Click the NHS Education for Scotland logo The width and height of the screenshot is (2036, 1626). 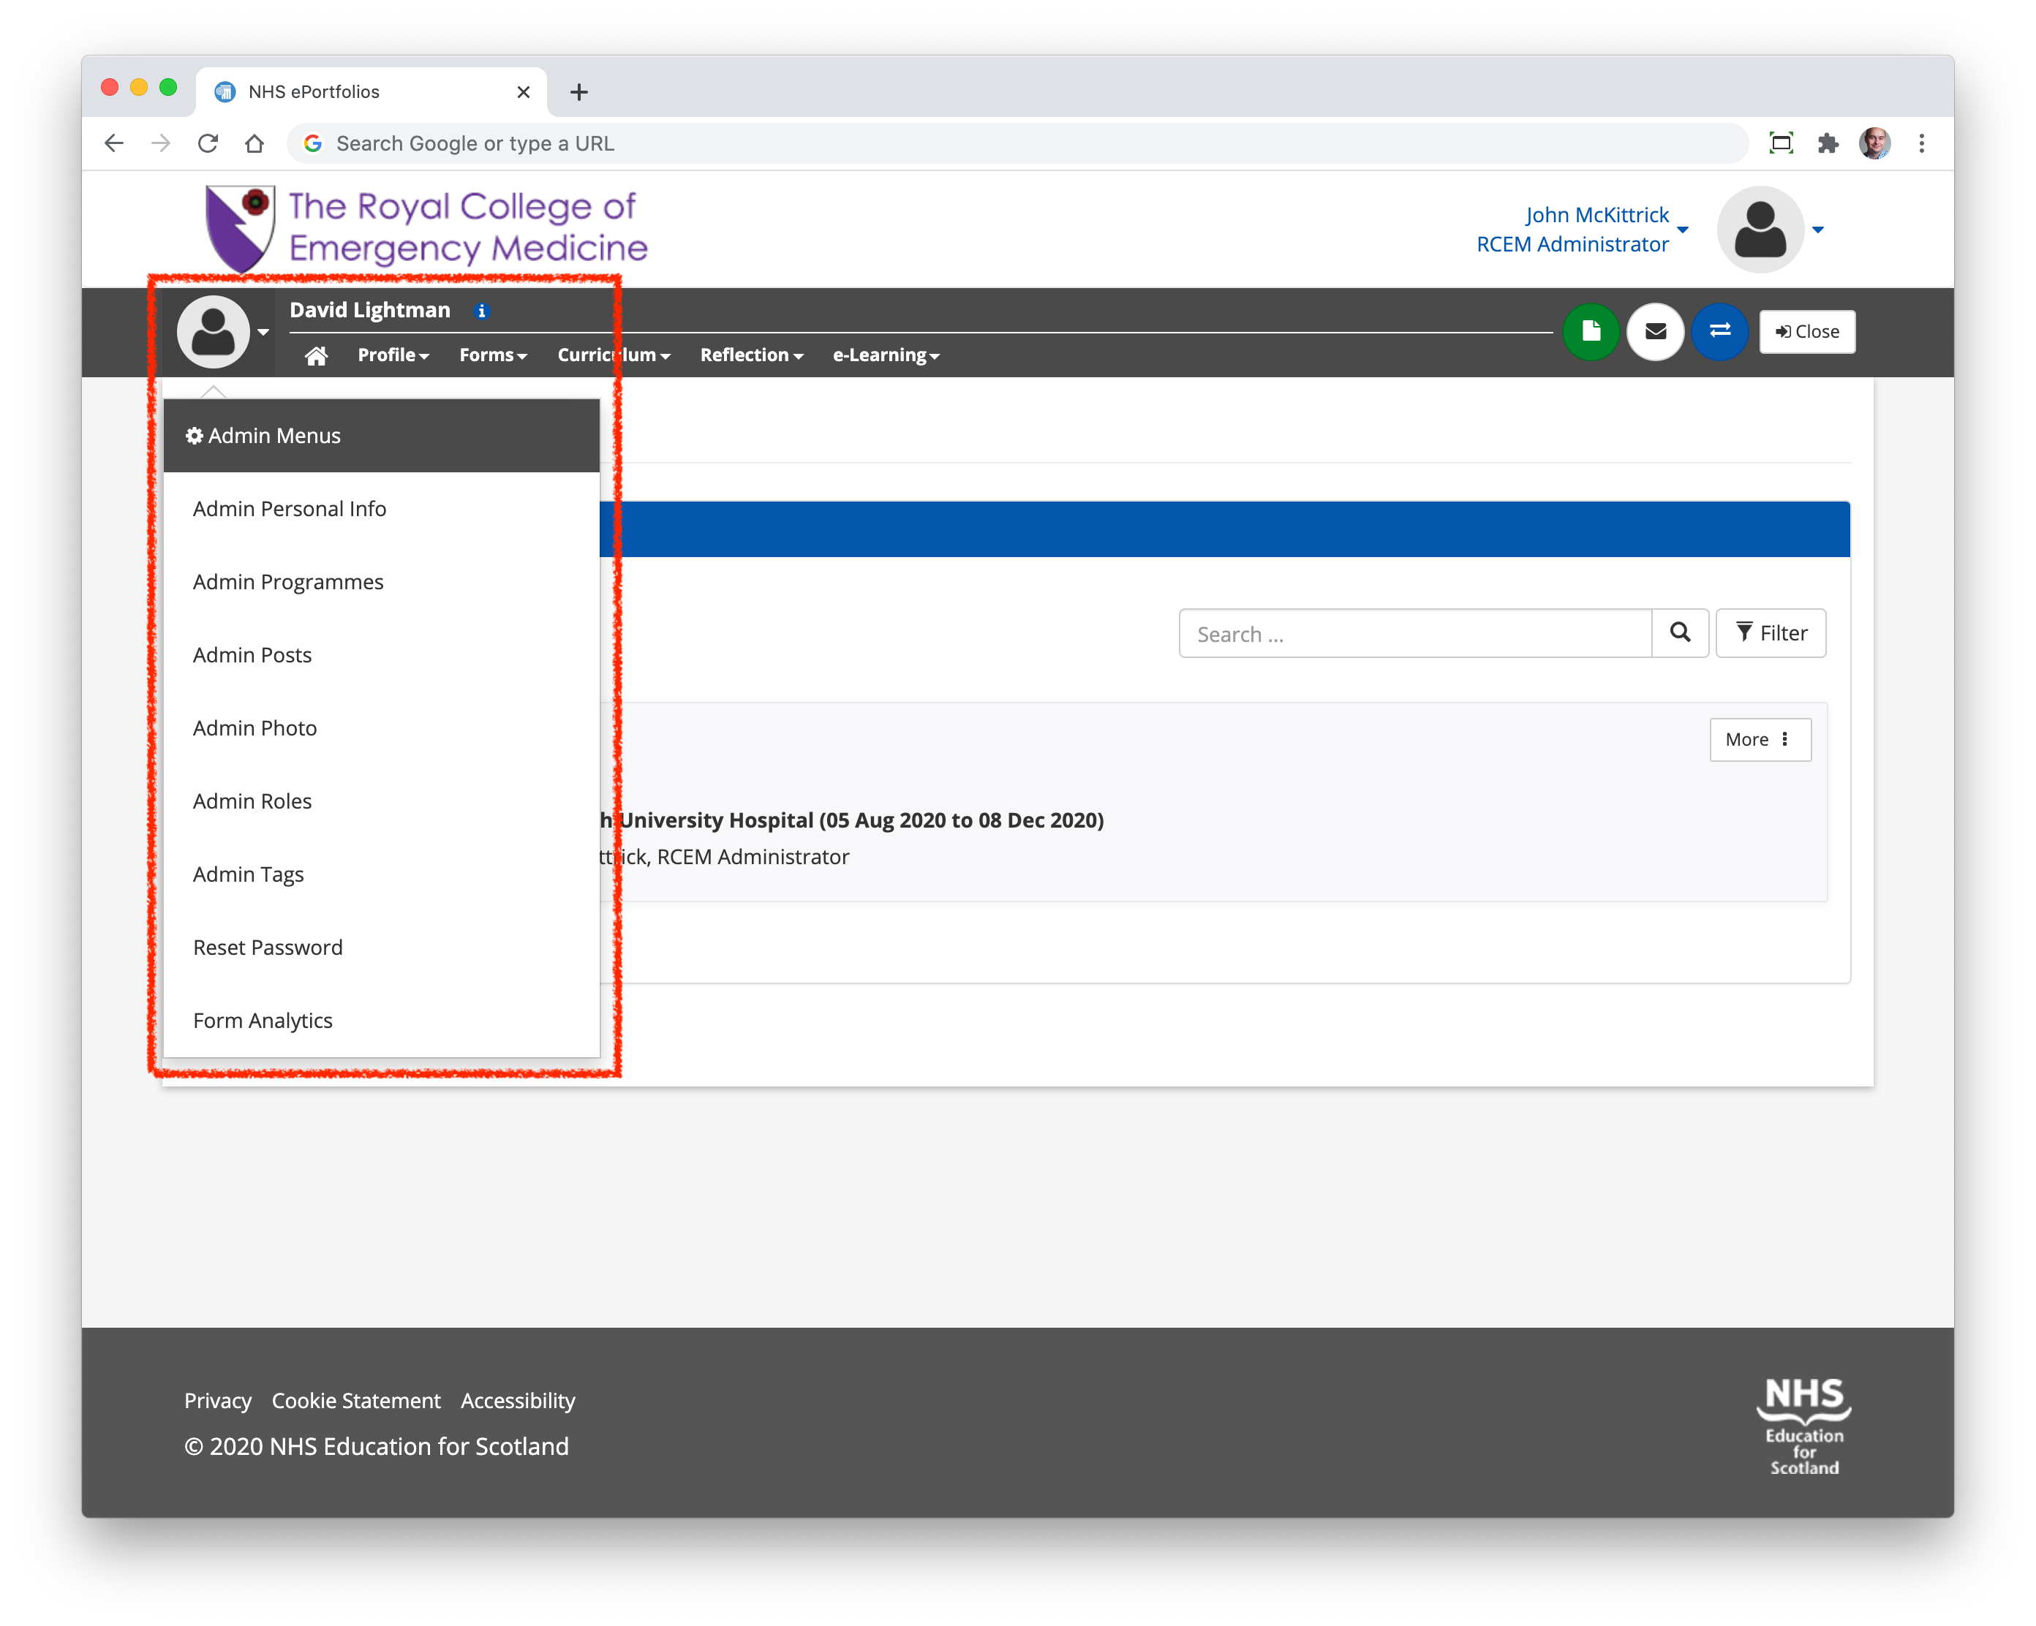point(1803,1425)
